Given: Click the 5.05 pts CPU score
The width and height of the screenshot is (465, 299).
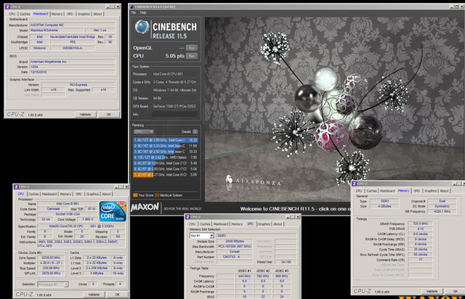Looking at the screenshot, I should point(174,56).
